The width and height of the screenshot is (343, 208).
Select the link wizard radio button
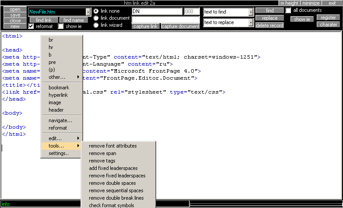[x=96, y=25]
